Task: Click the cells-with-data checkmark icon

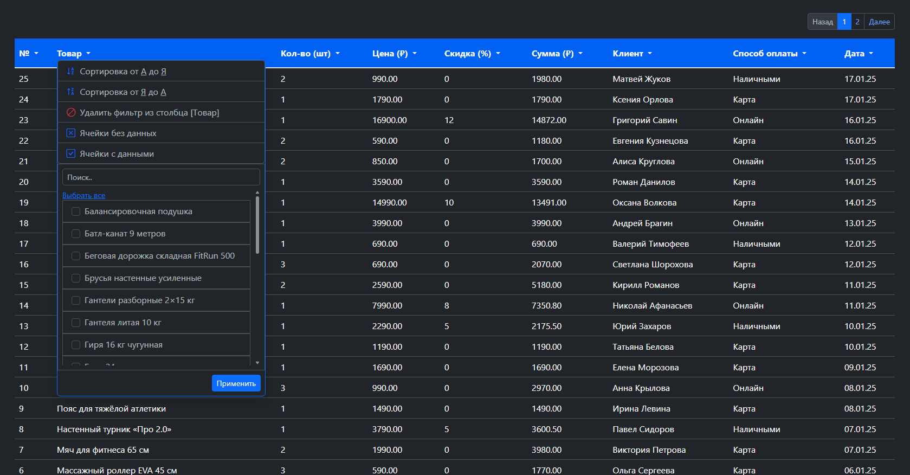Action: 70,153
